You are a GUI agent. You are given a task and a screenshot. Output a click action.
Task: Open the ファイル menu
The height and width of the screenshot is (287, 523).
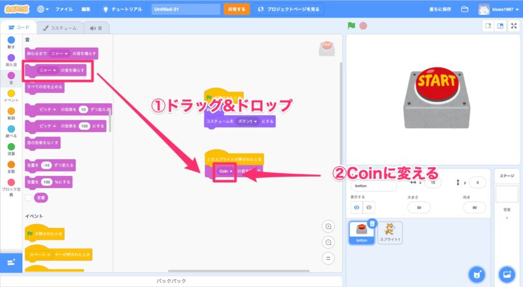pyautogui.click(x=64, y=10)
